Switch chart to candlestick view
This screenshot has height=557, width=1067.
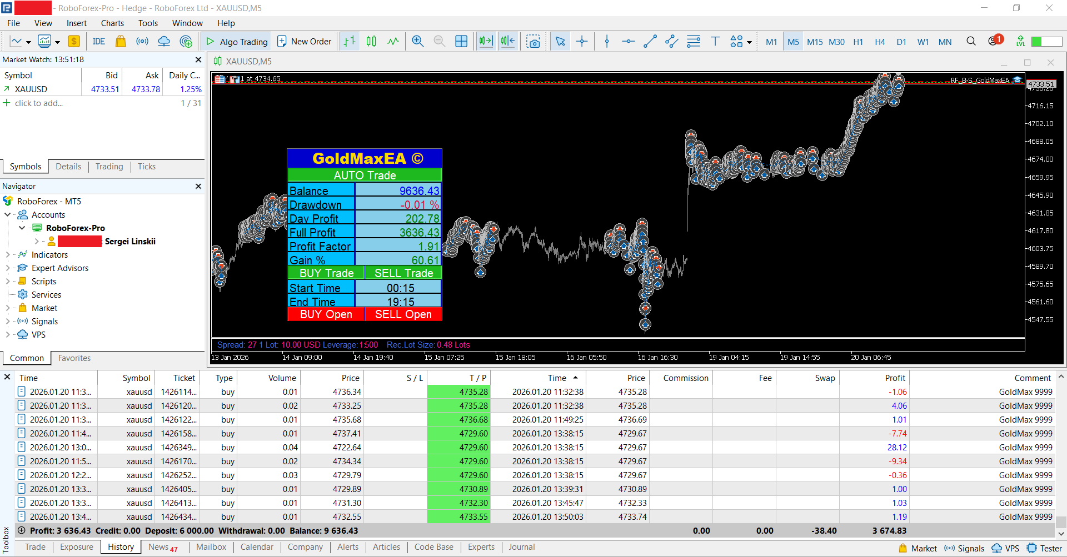pos(371,42)
